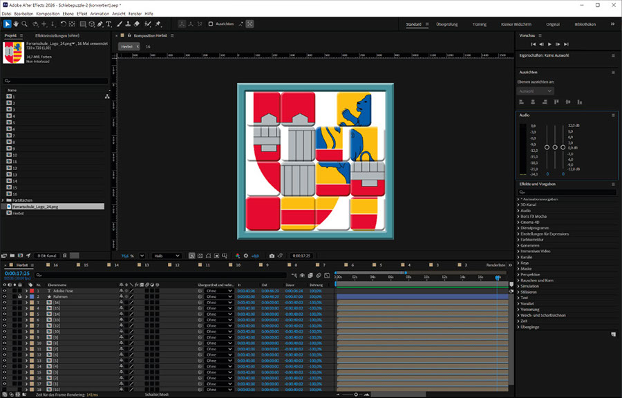
Task: Select the Hand tool in the toolbar
Action: (17, 24)
